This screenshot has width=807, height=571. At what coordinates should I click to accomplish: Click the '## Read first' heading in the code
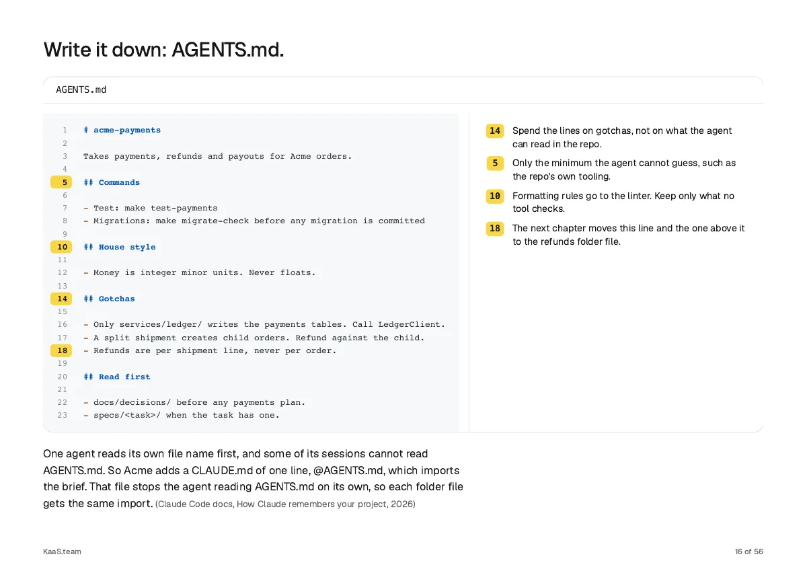point(117,377)
